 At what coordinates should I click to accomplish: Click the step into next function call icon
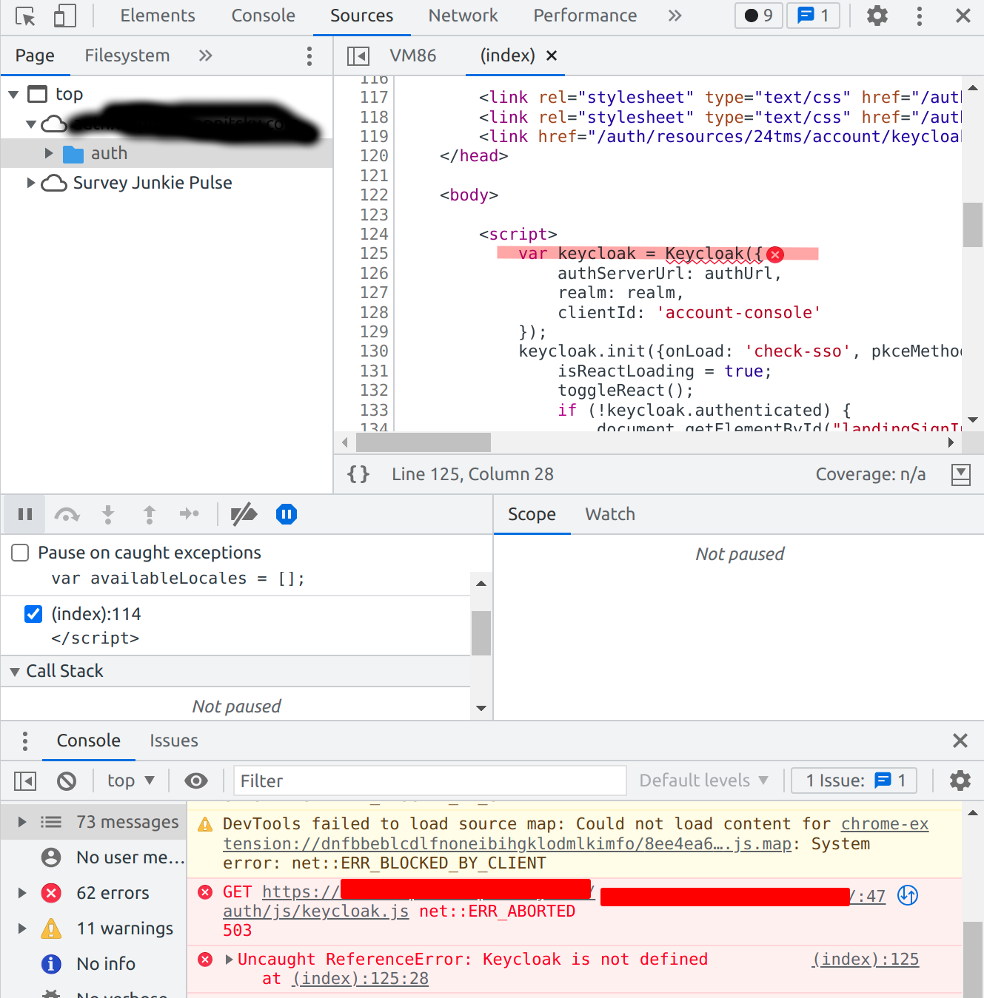pos(108,514)
